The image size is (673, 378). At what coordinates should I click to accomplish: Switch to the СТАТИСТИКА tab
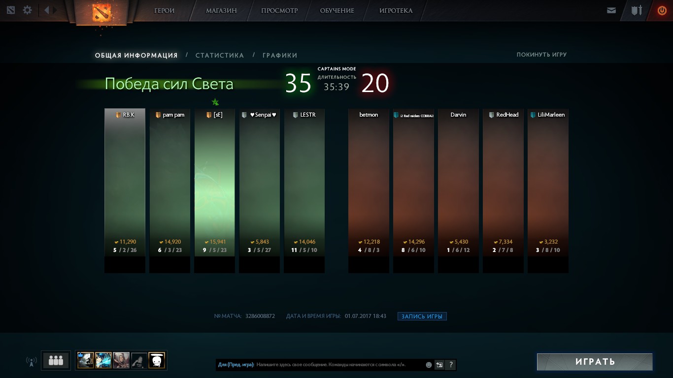220,55
